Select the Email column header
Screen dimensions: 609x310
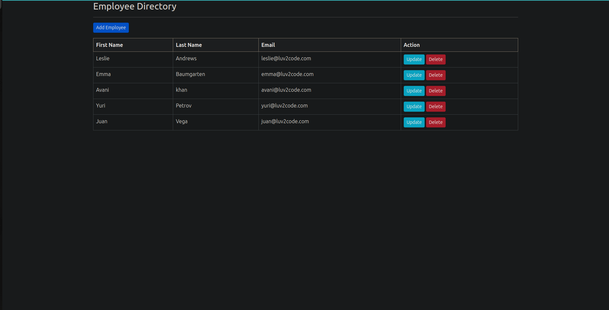click(x=268, y=45)
